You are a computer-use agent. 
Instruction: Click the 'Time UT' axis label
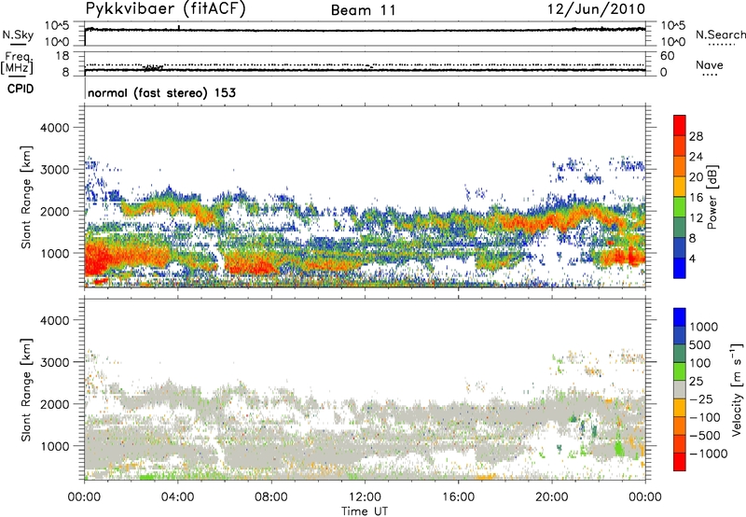click(x=365, y=510)
